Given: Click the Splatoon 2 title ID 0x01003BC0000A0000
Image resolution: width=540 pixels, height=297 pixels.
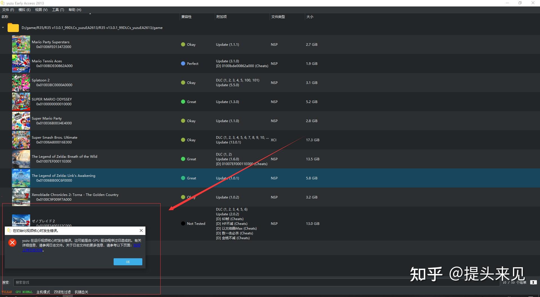Looking at the screenshot, I should [54, 85].
